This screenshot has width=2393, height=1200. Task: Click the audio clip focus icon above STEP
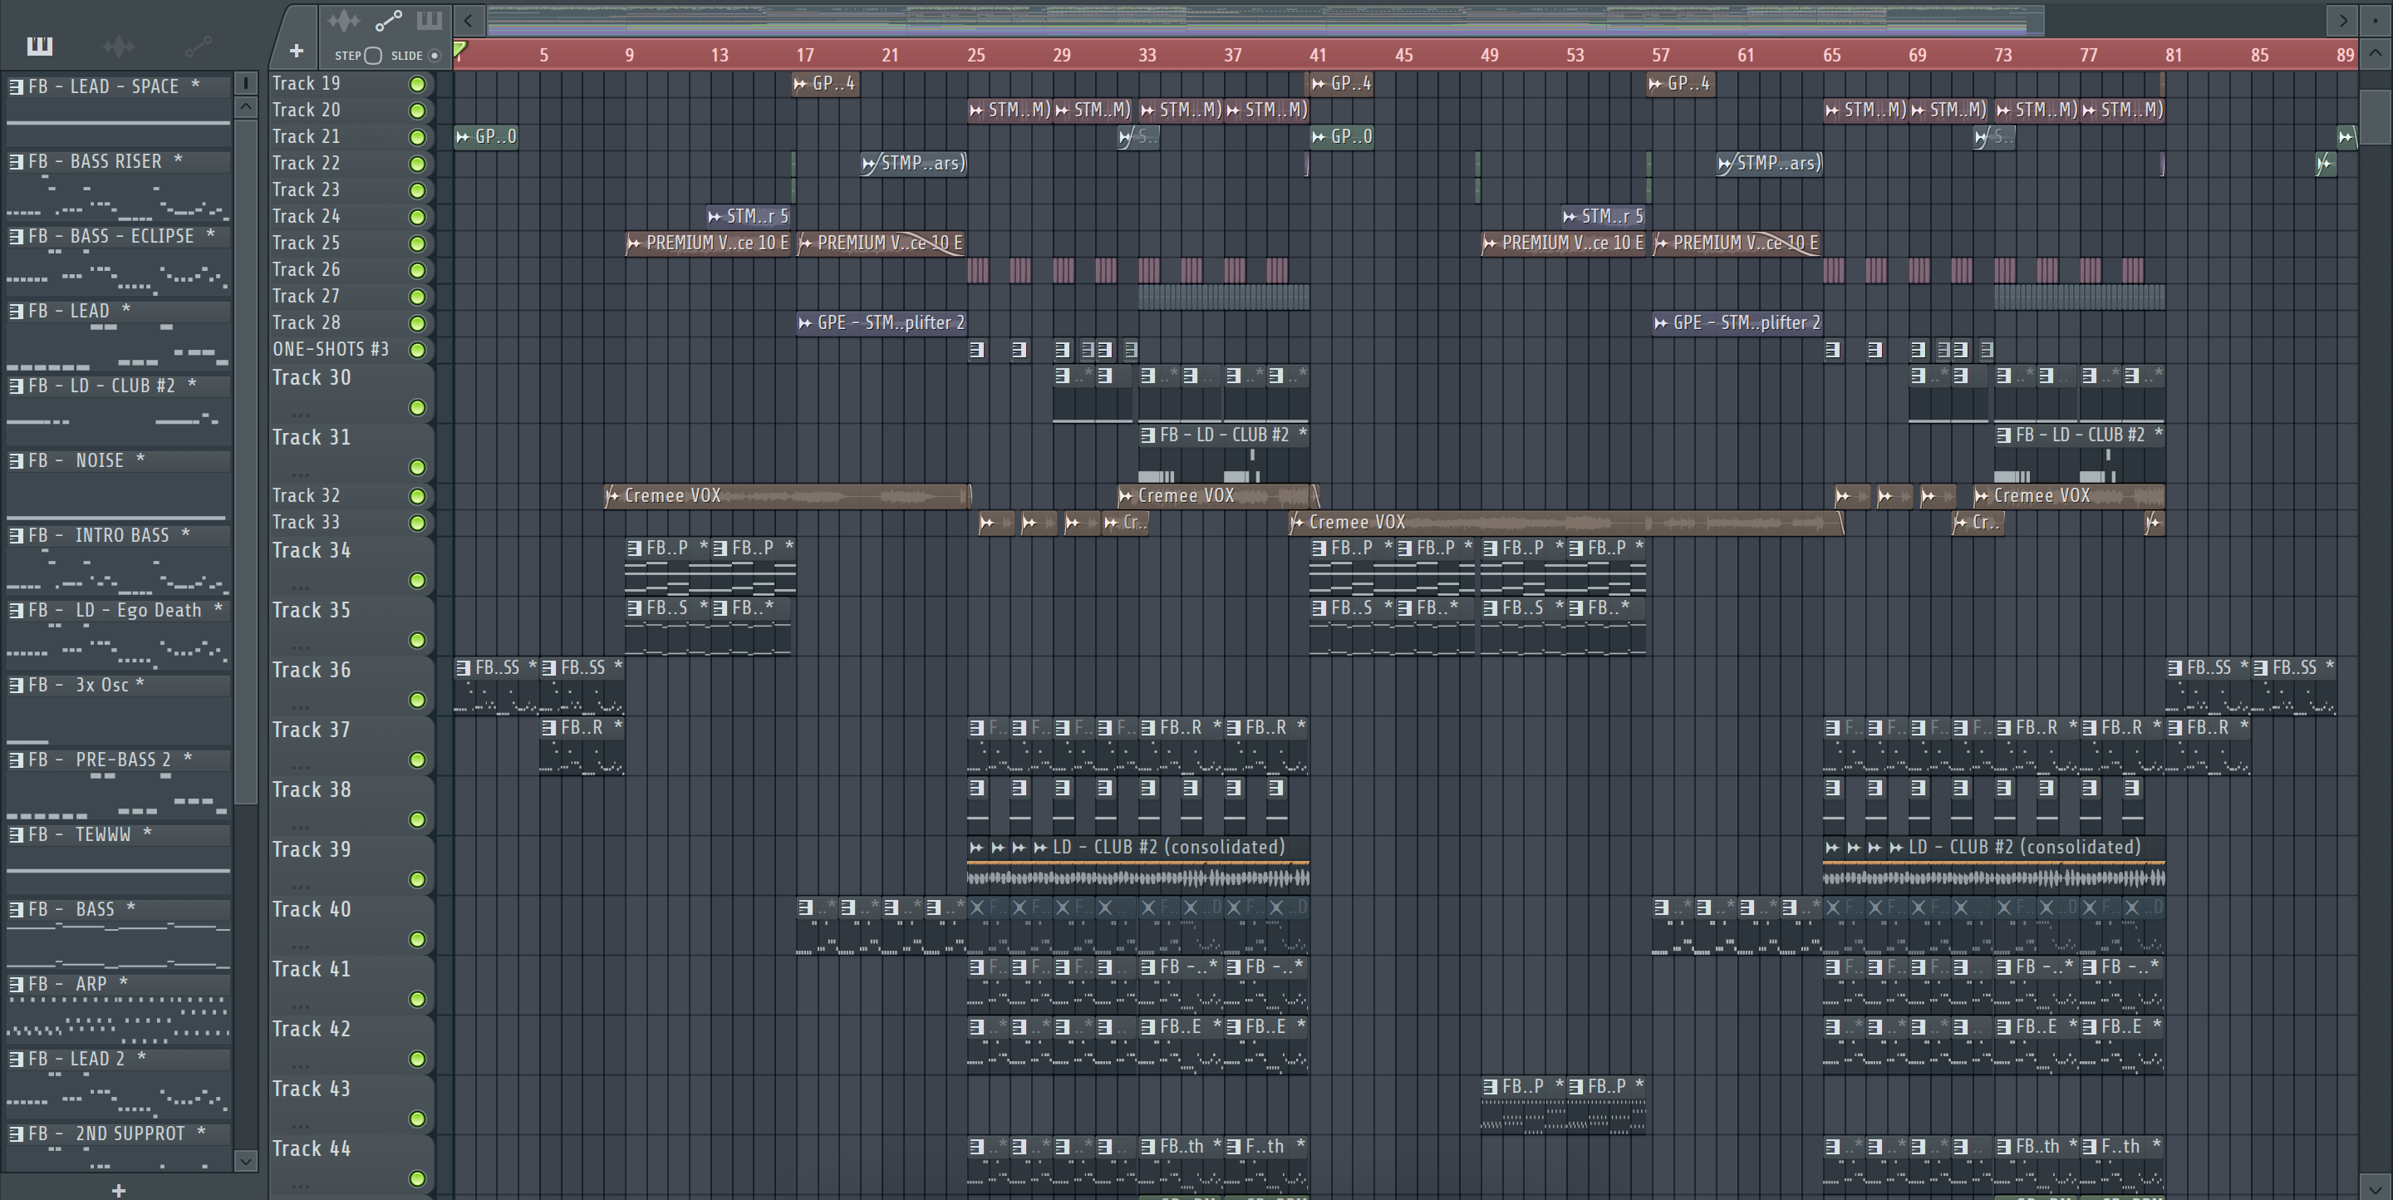344,19
